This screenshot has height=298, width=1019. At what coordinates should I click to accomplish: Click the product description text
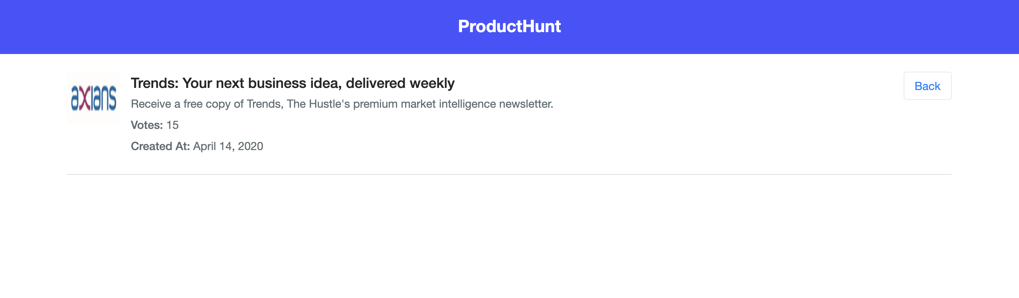342,104
